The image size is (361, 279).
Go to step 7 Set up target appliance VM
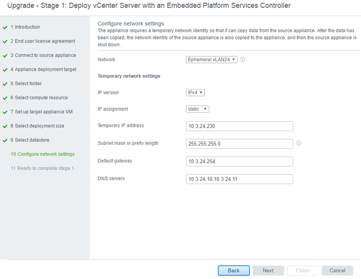tap(41, 112)
